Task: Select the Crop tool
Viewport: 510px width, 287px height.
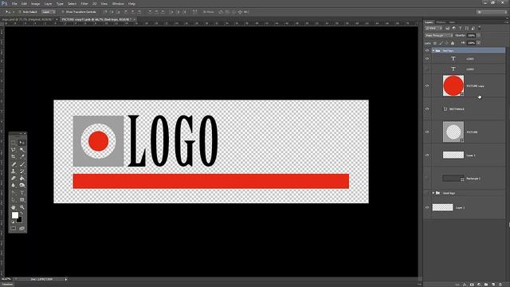Action: pos(14,157)
